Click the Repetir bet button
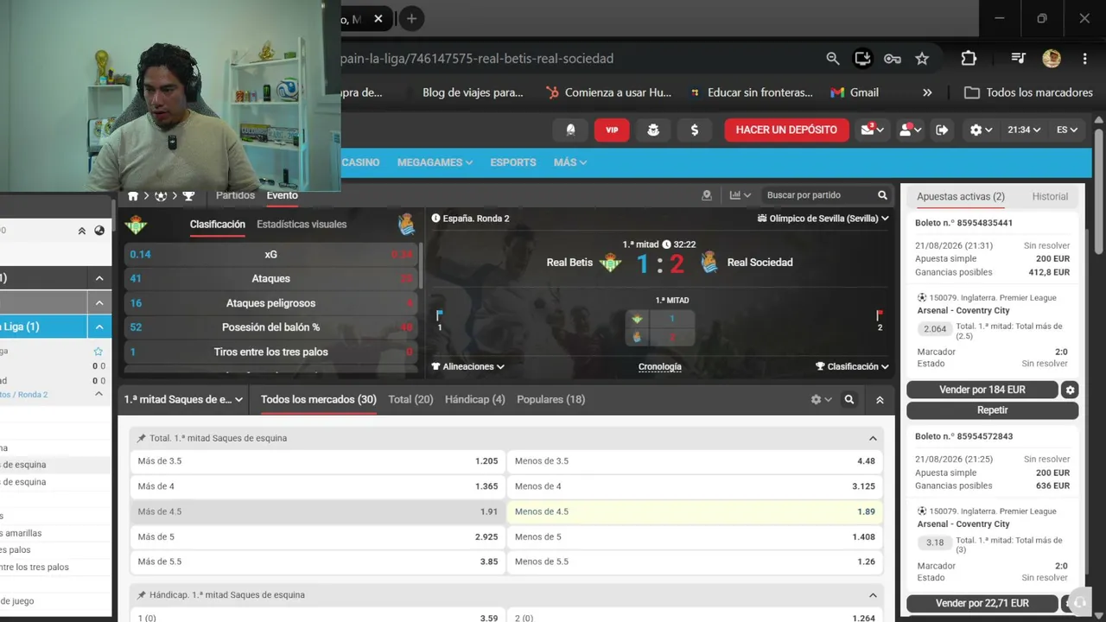 pyautogui.click(x=993, y=410)
